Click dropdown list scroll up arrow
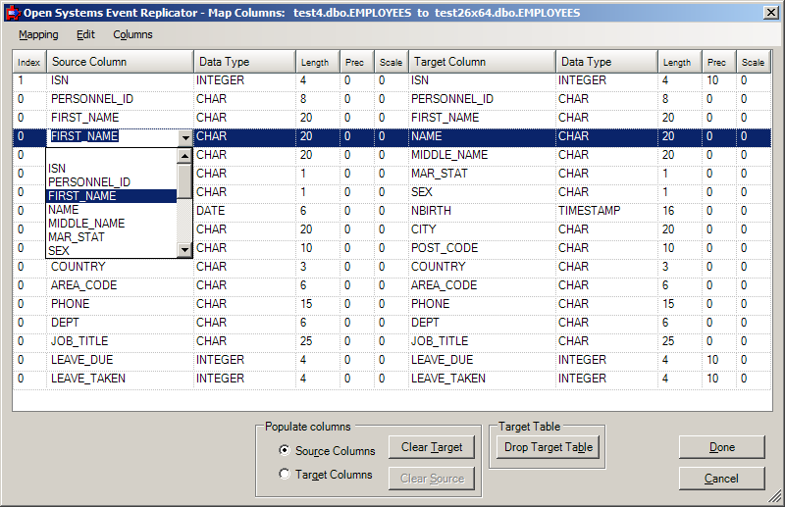This screenshot has width=785, height=507. (x=184, y=156)
